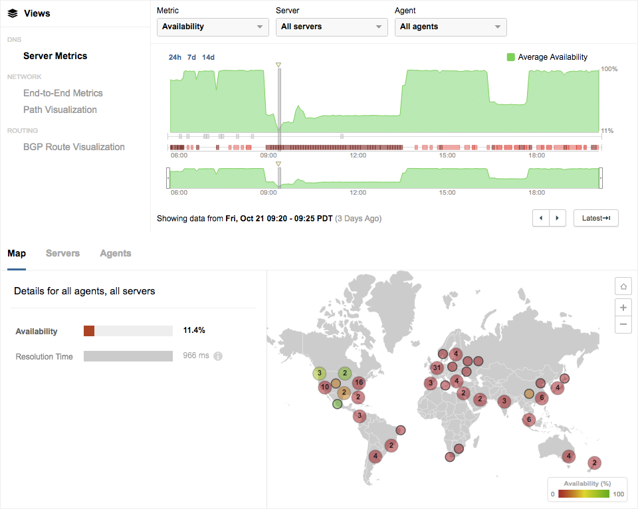Click the agent cluster marked 16
The height and width of the screenshot is (509, 638).
359,382
